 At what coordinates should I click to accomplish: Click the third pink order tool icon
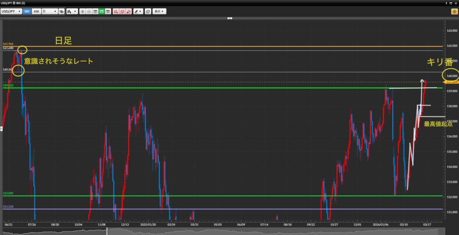(x=129, y=11)
